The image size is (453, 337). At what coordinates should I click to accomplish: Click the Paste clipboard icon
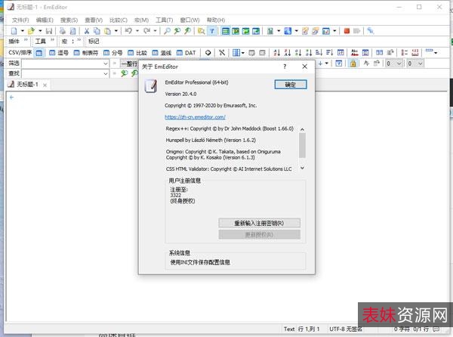[x=107, y=31]
